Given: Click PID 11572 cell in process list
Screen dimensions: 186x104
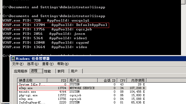Looking at the screenshot, I should coord(62,95).
